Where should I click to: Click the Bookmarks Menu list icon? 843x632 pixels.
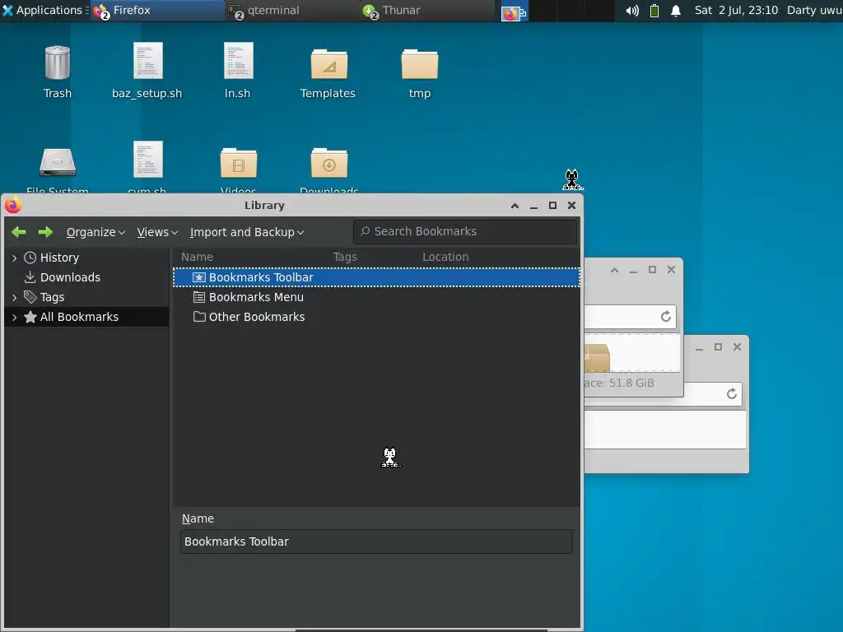click(x=199, y=297)
